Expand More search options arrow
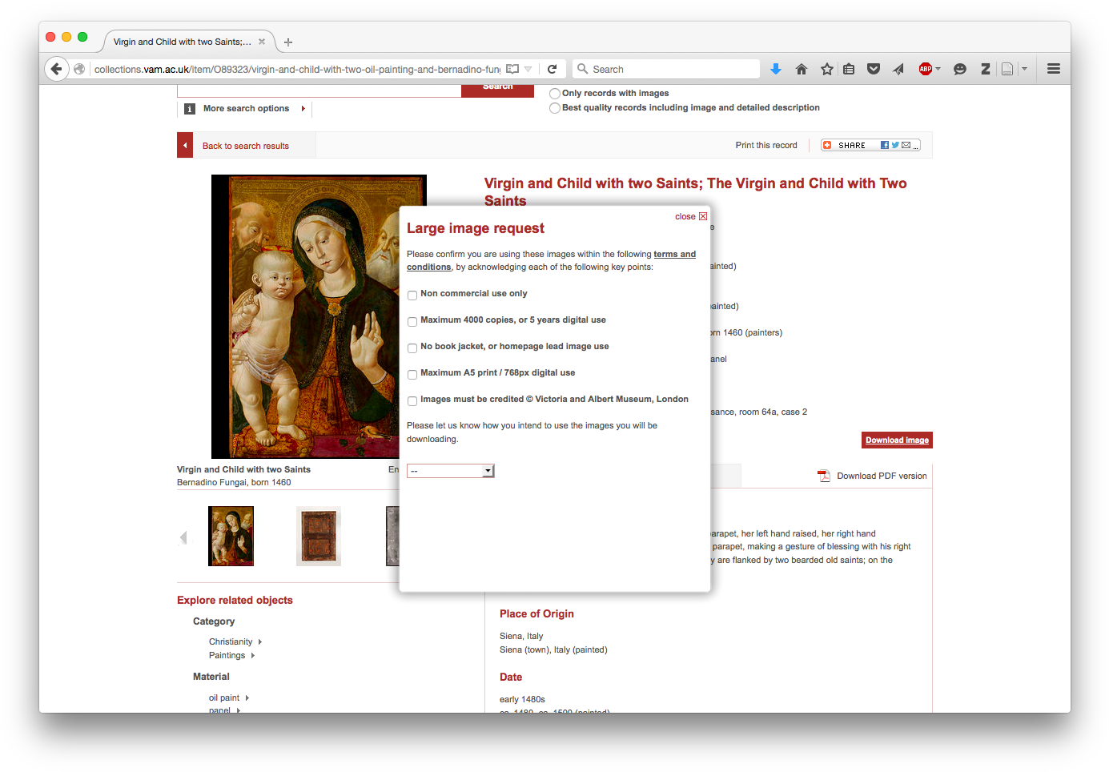 pos(303,109)
